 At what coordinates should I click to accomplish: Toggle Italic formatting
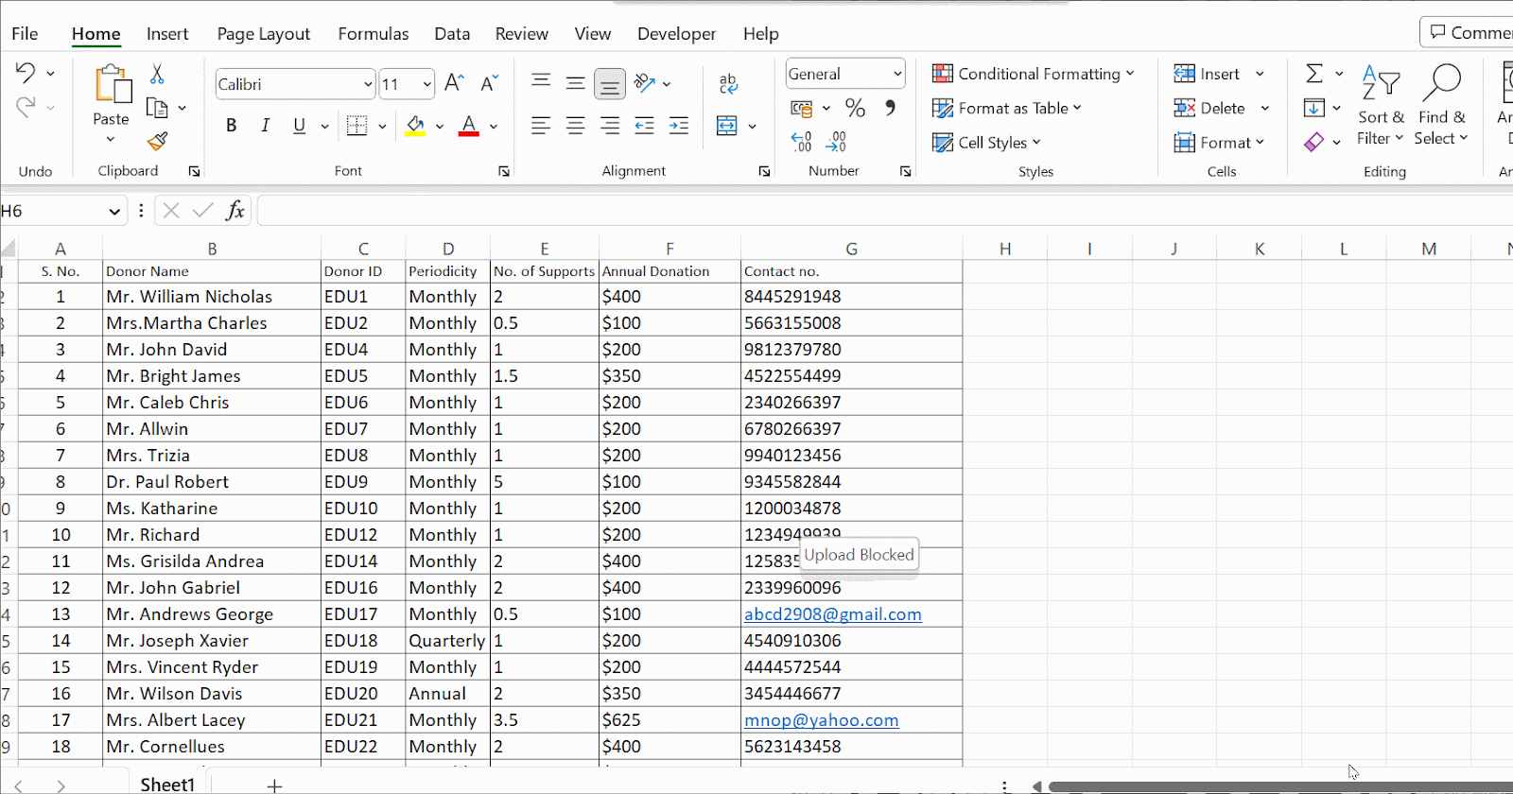click(x=265, y=126)
